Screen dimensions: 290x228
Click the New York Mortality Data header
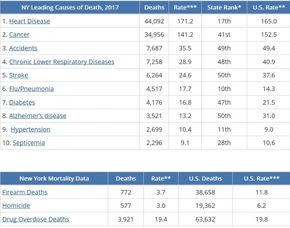pyautogui.click(x=54, y=179)
